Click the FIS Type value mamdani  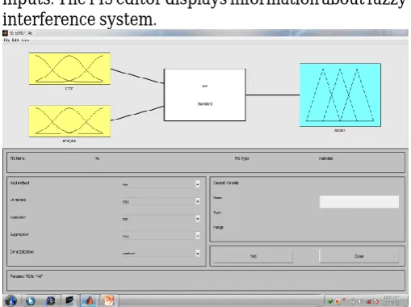(326, 158)
